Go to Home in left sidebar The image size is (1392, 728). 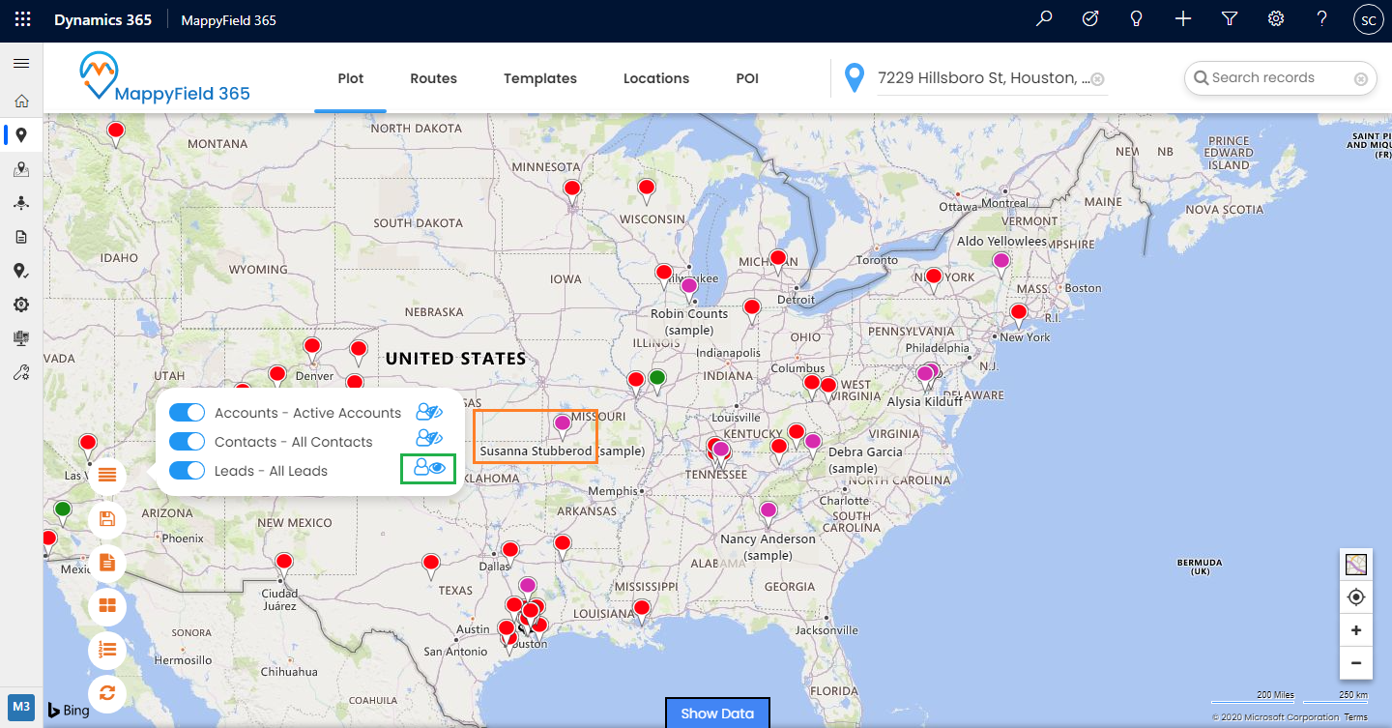click(x=21, y=101)
